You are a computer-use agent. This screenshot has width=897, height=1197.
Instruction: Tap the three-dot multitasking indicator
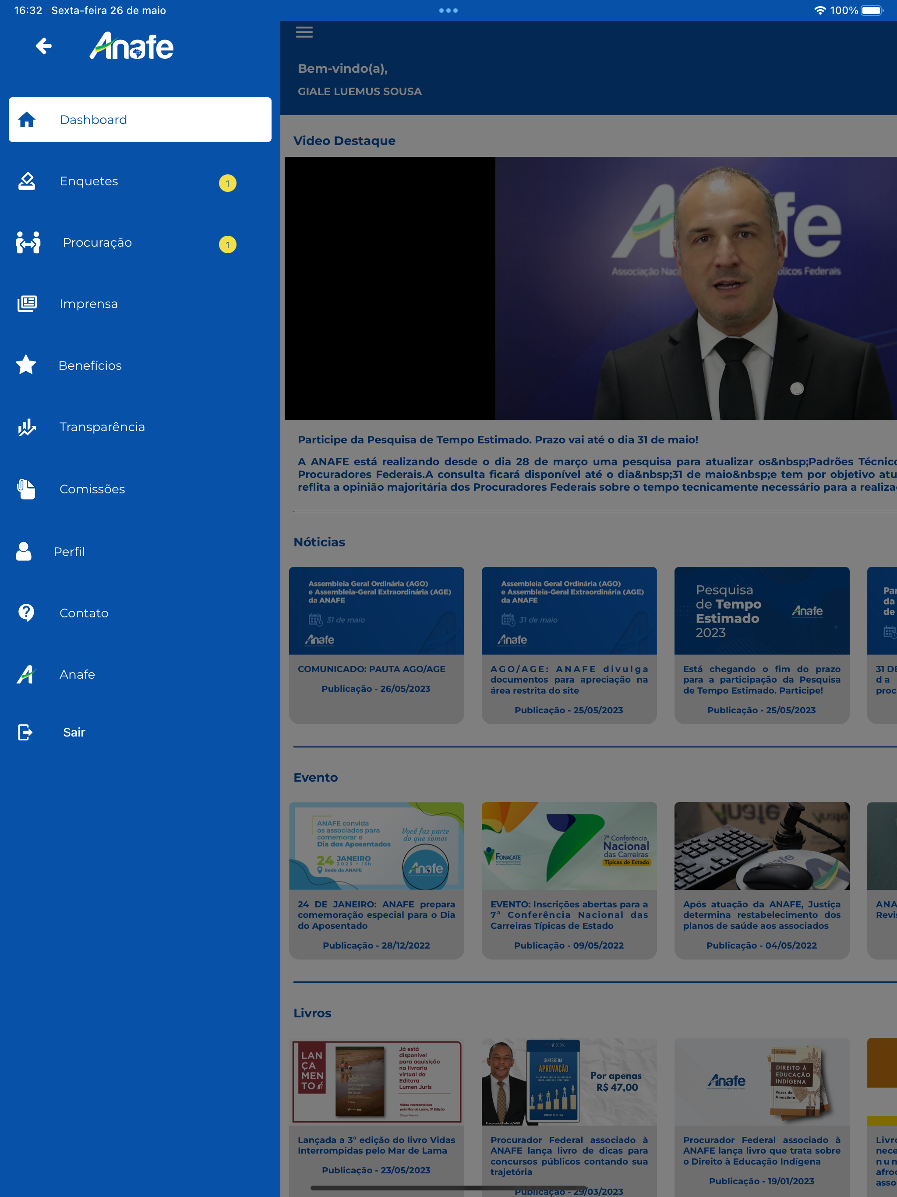(x=448, y=10)
